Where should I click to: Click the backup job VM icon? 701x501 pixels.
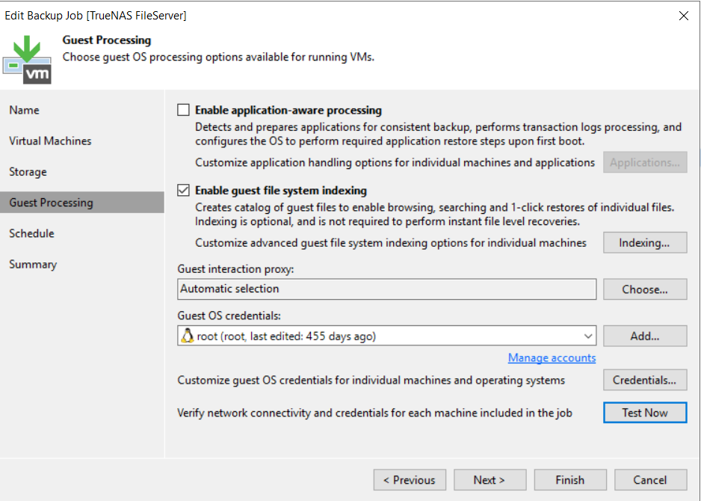click(27, 60)
